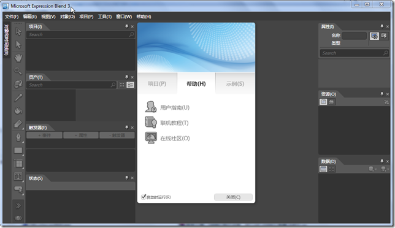Switch 资源 panel to first view mode
The image size is (395, 228).
[x=323, y=102]
